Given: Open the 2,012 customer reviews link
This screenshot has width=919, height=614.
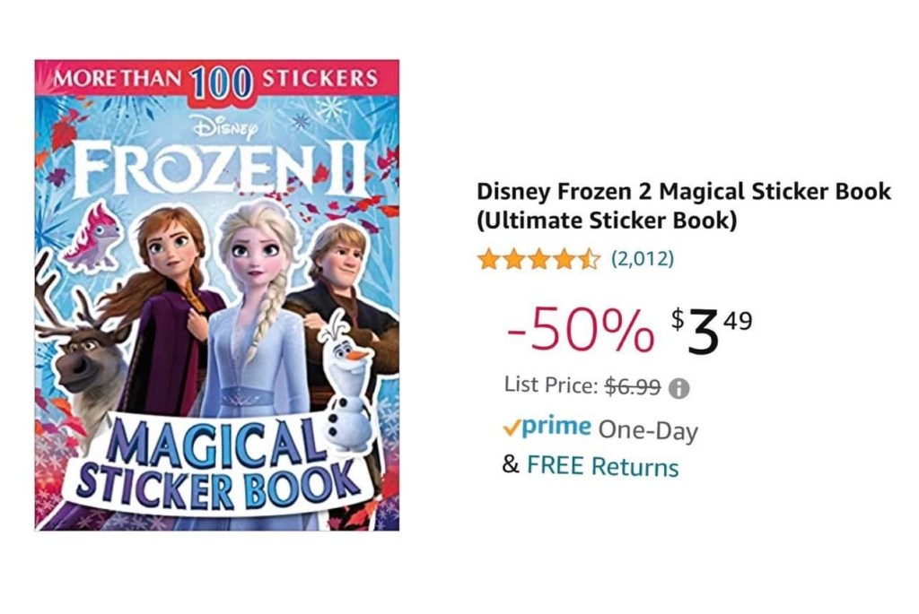Looking at the screenshot, I should [642, 260].
